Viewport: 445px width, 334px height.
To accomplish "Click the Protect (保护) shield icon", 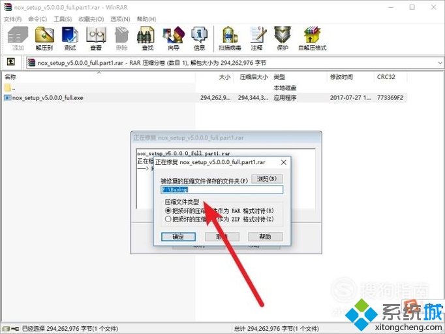I will [283, 39].
